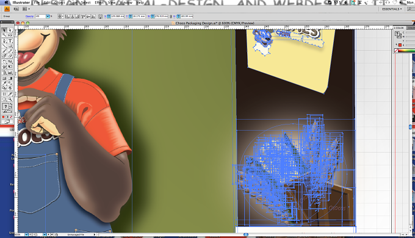Viewport: 415px width, 238px height.
Task: Select the Zoom magnifier tool
Action: (x=10, y=99)
